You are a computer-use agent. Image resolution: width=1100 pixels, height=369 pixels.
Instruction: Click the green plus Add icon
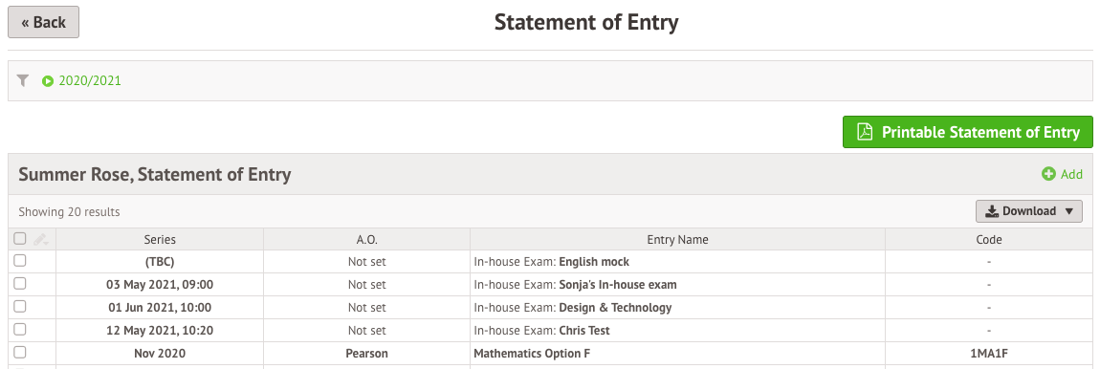click(x=1048, y=174)
